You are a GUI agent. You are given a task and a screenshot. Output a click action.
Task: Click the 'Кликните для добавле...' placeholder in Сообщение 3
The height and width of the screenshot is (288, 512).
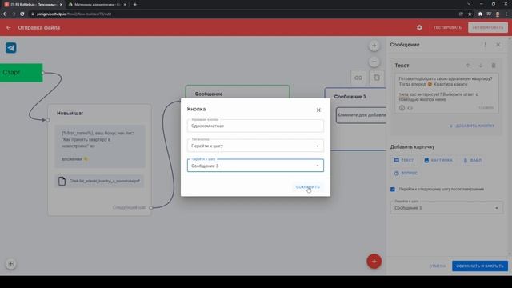click(x=361, y=115)
